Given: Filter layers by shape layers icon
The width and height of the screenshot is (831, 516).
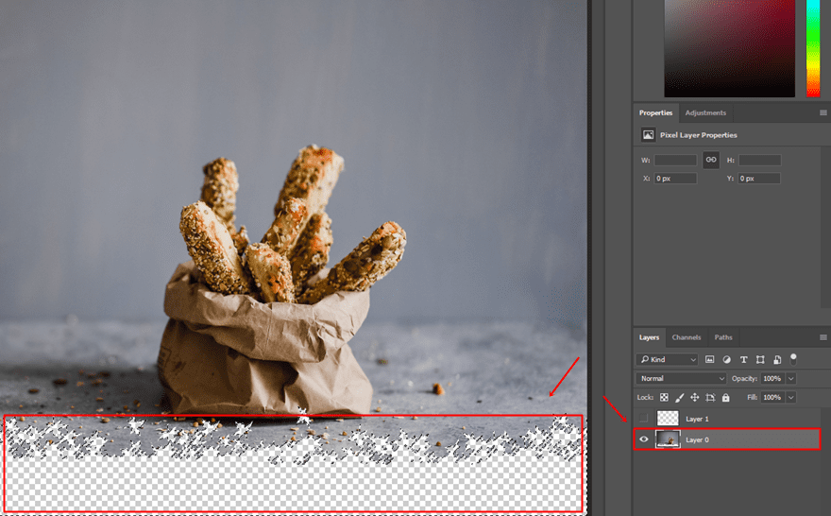Looking at the screenshot, I should pyautogui.click(x=760, y=359).
